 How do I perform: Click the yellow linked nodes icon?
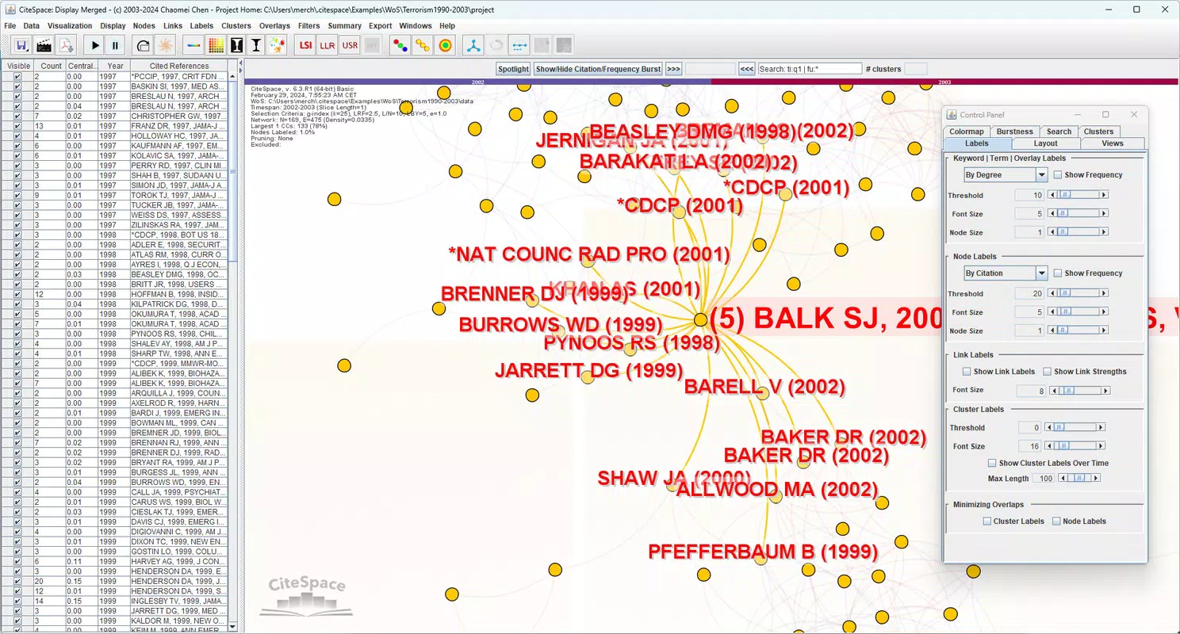point(423,45)
